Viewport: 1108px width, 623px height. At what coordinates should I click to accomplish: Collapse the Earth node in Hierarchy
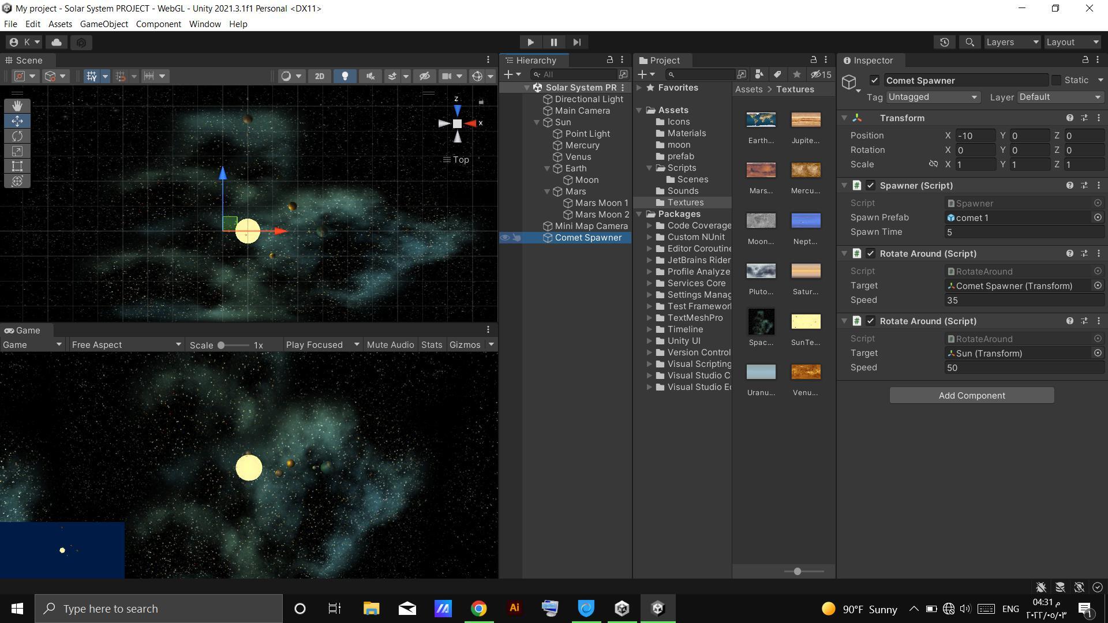tap(547, 168)
